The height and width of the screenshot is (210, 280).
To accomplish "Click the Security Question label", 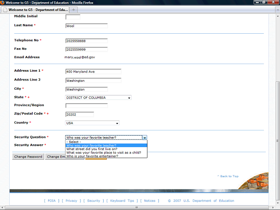I will [30, 137].
